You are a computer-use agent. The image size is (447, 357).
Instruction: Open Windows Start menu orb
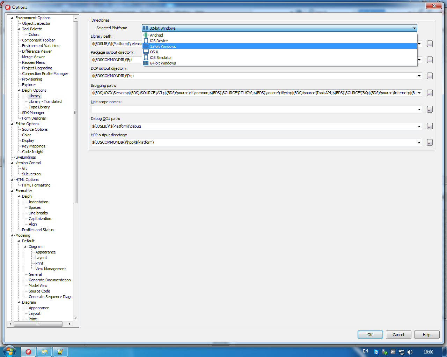click(x=9, y=351)
